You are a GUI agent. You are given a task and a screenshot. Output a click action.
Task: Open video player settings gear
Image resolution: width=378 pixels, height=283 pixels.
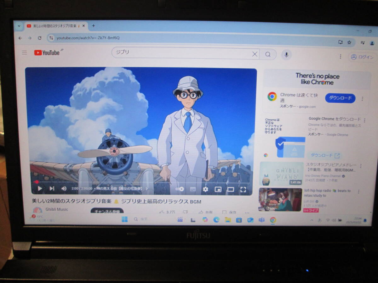pos(205,189)
